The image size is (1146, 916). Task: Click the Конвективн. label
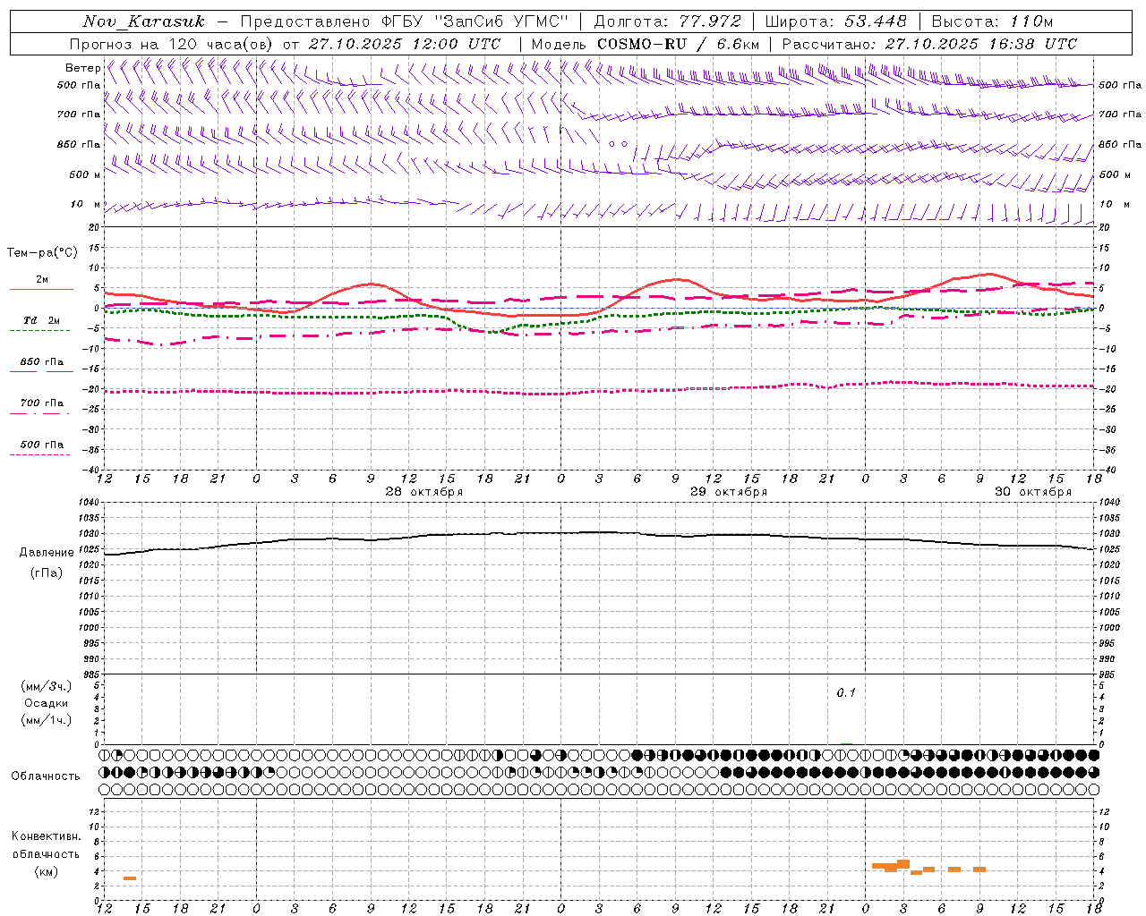[47, 836]
